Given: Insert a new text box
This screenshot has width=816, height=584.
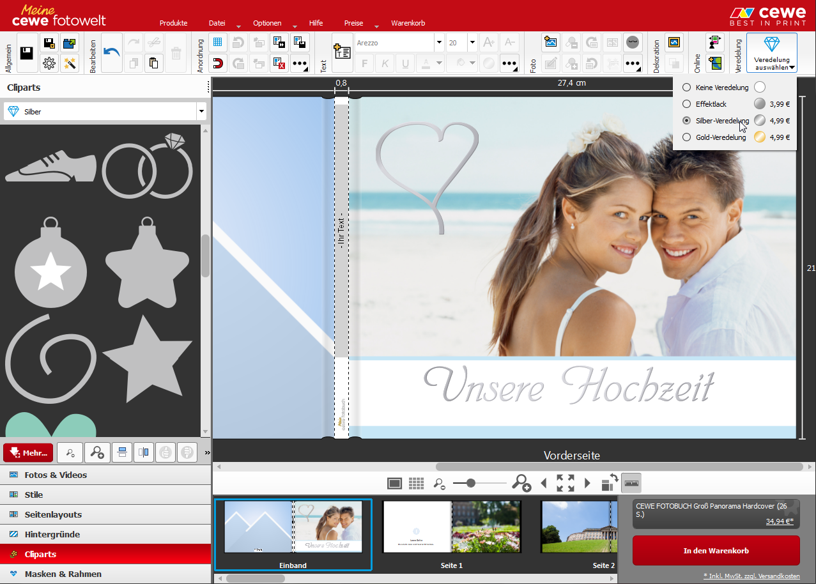Looking at the screenshot, I should 342,52.
